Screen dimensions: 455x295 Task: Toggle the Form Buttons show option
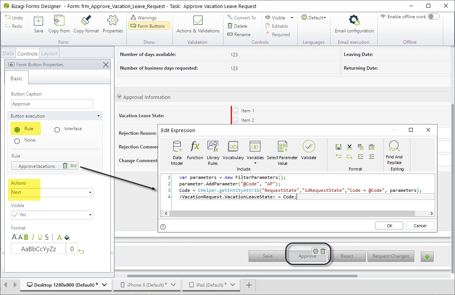(148, 26)
